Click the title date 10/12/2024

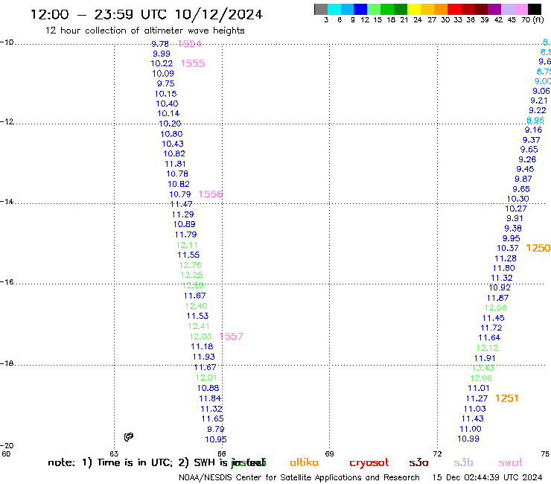click(x=219, y=14)
